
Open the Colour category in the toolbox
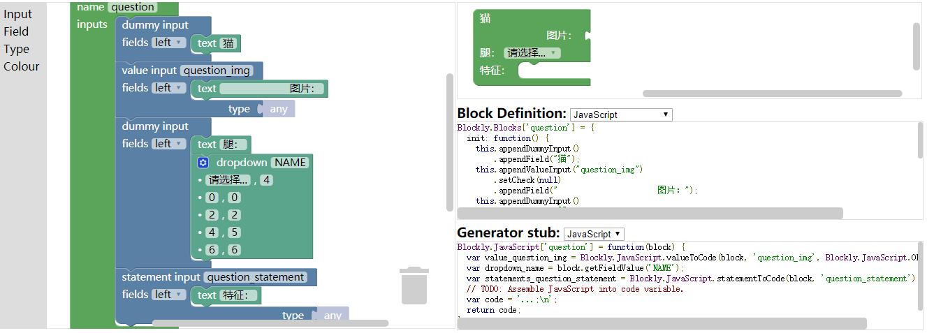click(21, 66)
